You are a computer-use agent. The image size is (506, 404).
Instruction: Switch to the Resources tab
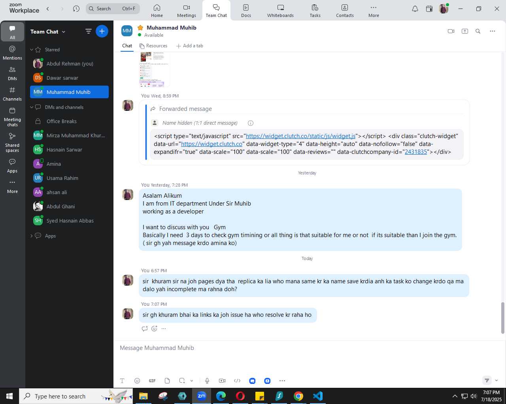(x=153, y=46)
